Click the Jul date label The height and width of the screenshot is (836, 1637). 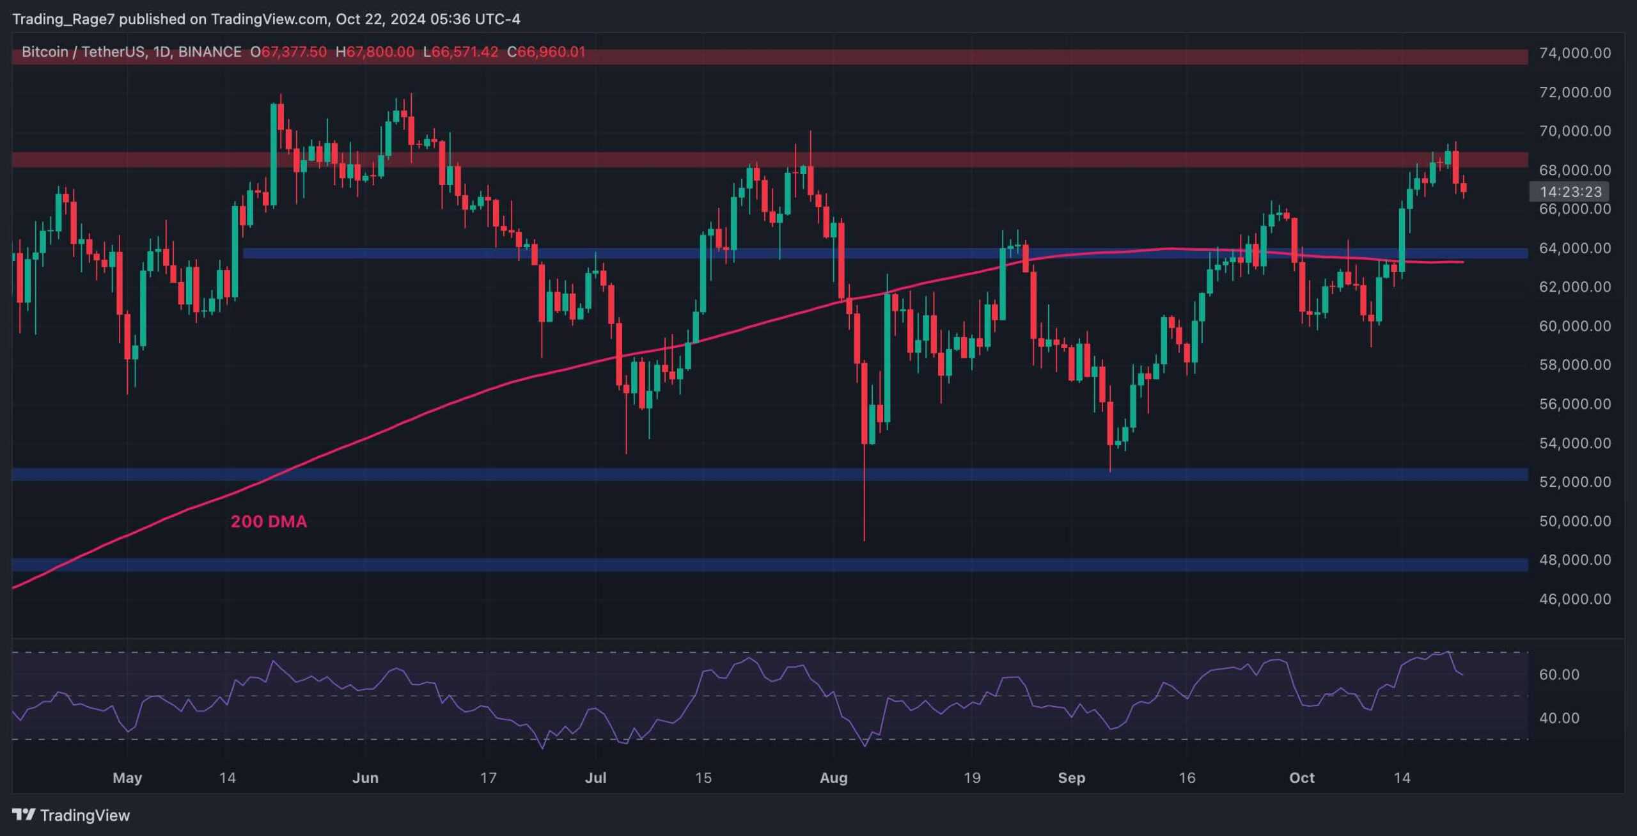596,778
